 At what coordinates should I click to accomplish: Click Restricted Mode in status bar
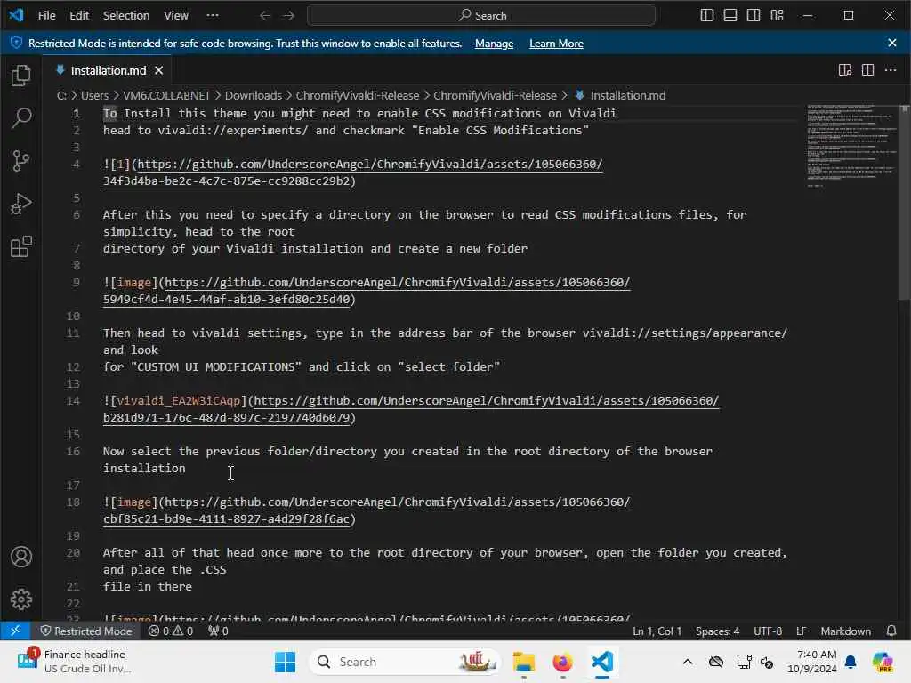coord(85,631)
